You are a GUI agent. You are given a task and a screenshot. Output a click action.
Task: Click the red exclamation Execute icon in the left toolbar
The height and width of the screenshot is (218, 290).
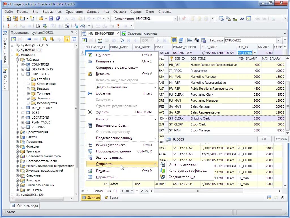[x=8, y=26]
